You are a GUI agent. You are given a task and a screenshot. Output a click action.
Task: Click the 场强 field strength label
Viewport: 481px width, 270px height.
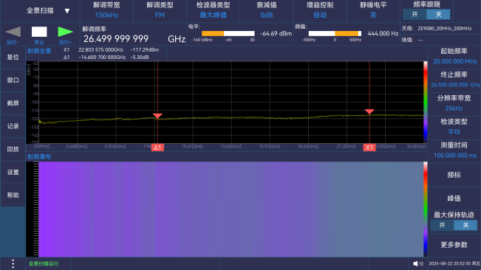tap(407, 40)
